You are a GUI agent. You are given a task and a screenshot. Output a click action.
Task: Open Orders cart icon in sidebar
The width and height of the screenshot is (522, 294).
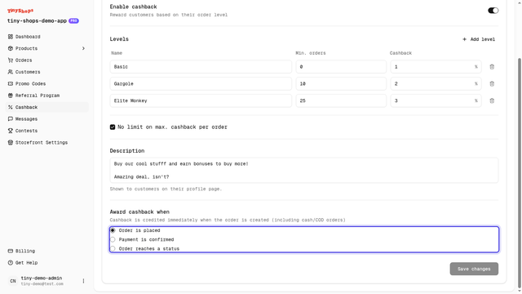pyautogui.click(x=11, y=60)
